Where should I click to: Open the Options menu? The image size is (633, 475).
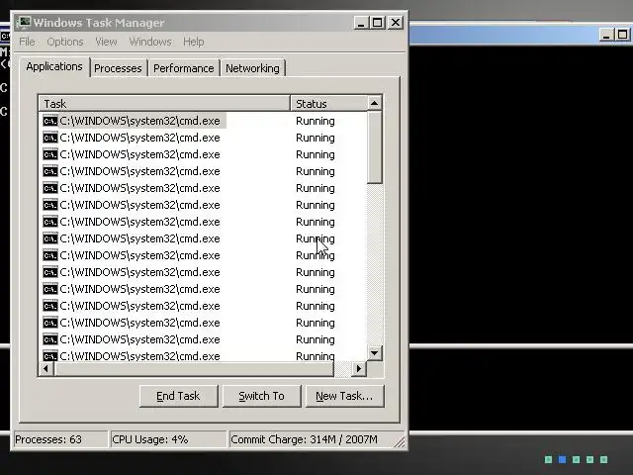(x=65, y=42)
